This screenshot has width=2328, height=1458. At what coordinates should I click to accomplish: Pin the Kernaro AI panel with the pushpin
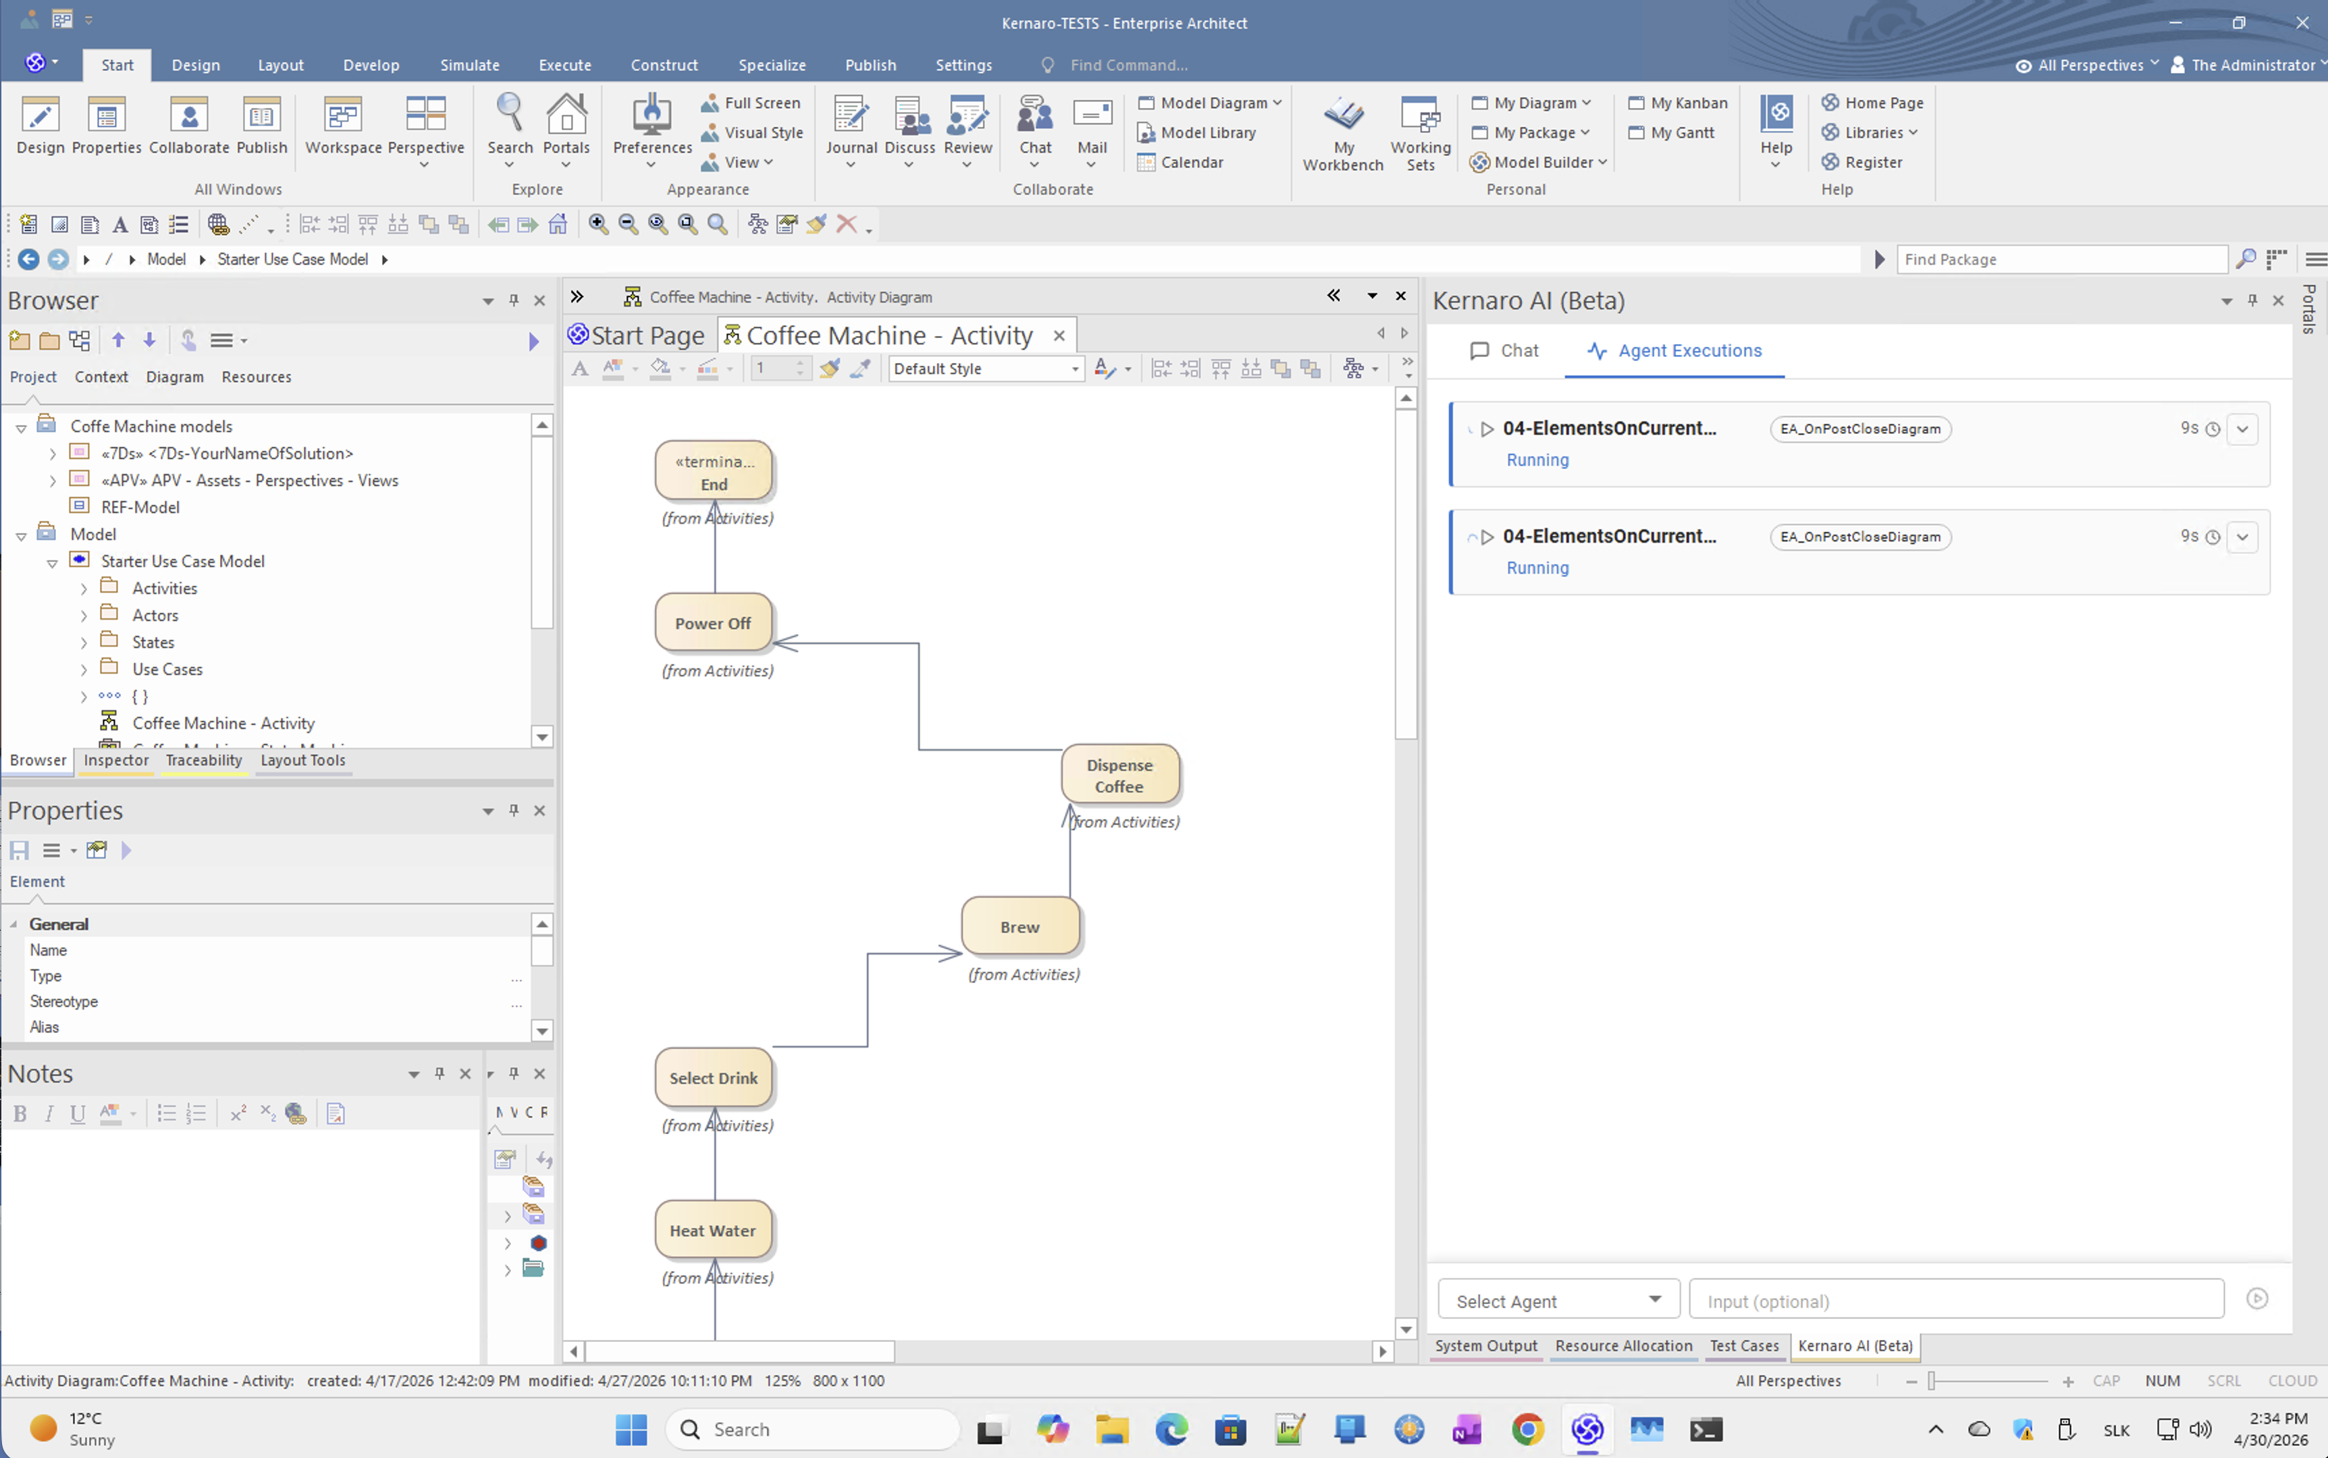2253,301
